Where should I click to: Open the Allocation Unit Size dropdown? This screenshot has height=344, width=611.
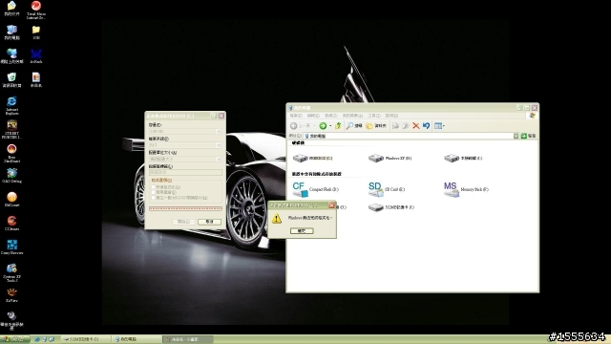tap(219, 160)
